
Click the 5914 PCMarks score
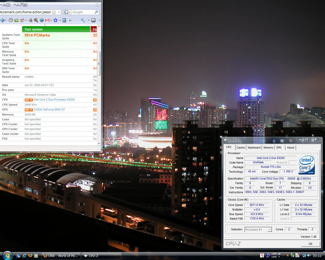click(x=37, y=35)
